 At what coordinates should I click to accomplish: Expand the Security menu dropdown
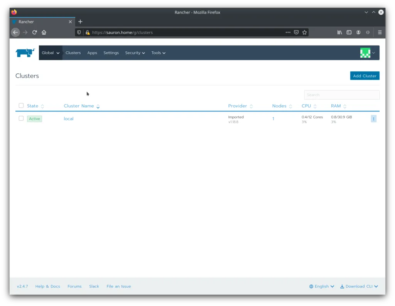(x=135, y=53)
